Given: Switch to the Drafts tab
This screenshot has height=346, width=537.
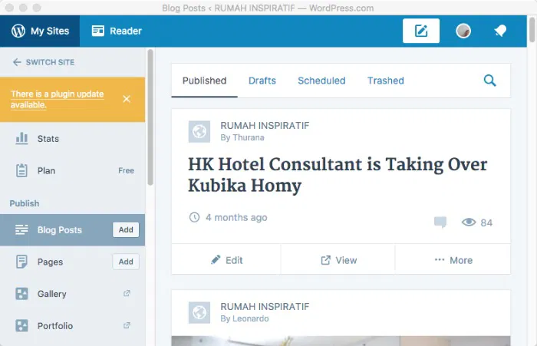Looking at the screenshot, I should [x=262, y=81].
